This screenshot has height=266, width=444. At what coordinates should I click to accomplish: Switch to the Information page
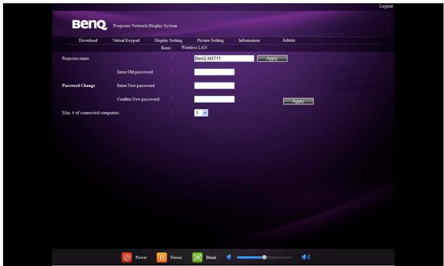point(249,41)
